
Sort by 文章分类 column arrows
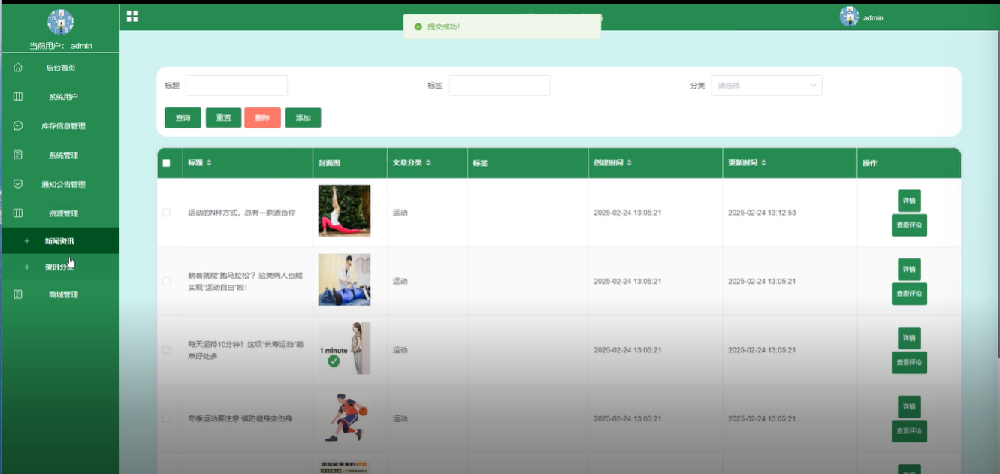pos(428,163)
